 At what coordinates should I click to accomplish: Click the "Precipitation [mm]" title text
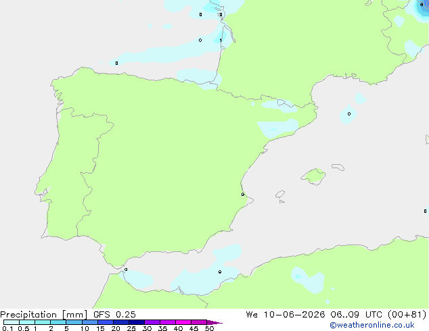pos(44,315)
